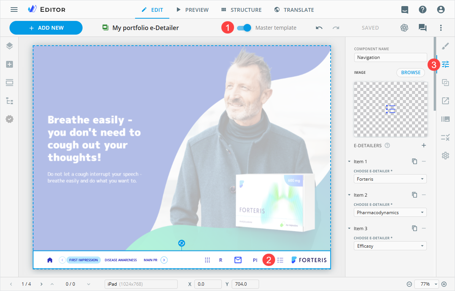Click the home icon in navigation bar
The height and width of the screenshot is (291, 455).
[x=50, y=260]
